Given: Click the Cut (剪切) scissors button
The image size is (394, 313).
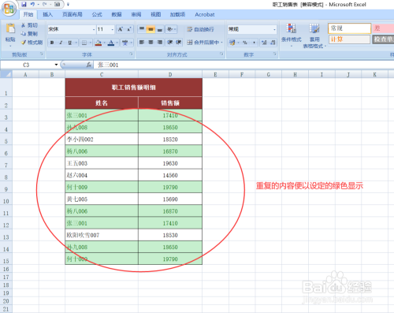Looking at the screenshot, I should tap(29, 25).
